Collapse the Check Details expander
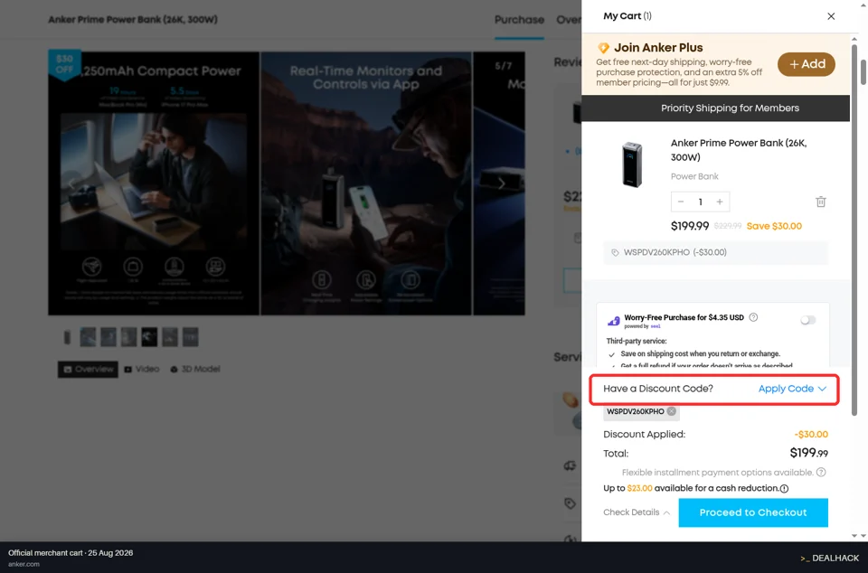 coord(637,512)
